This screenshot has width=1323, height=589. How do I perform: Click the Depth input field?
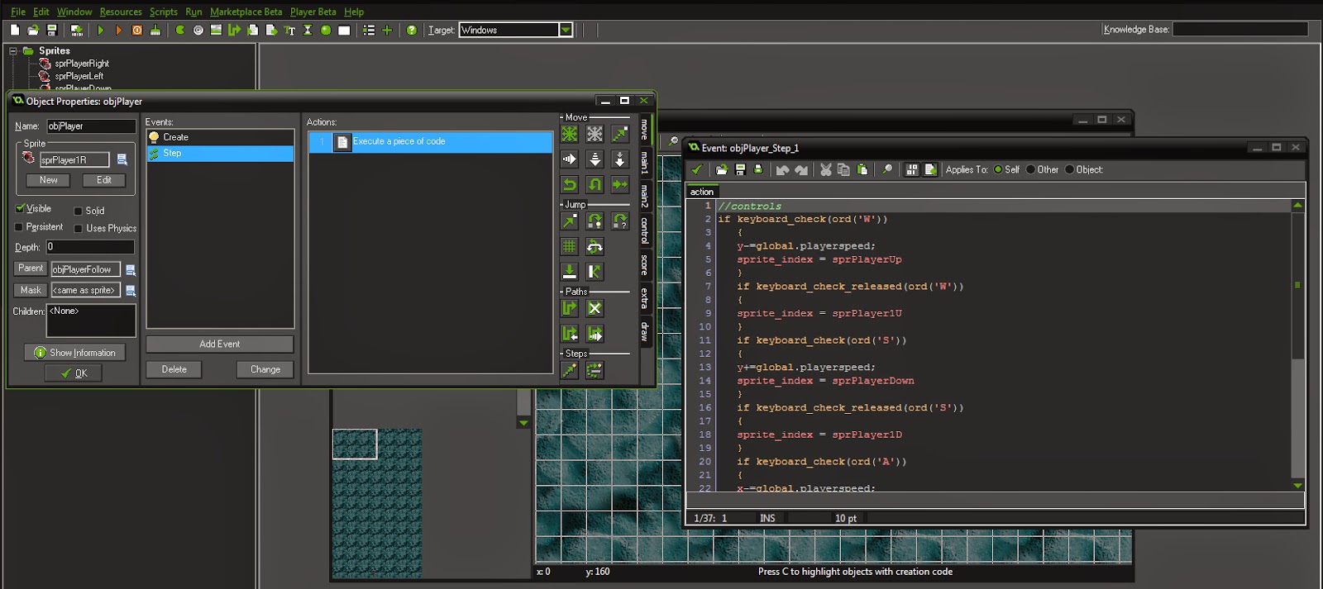click(x=90, y=247)
